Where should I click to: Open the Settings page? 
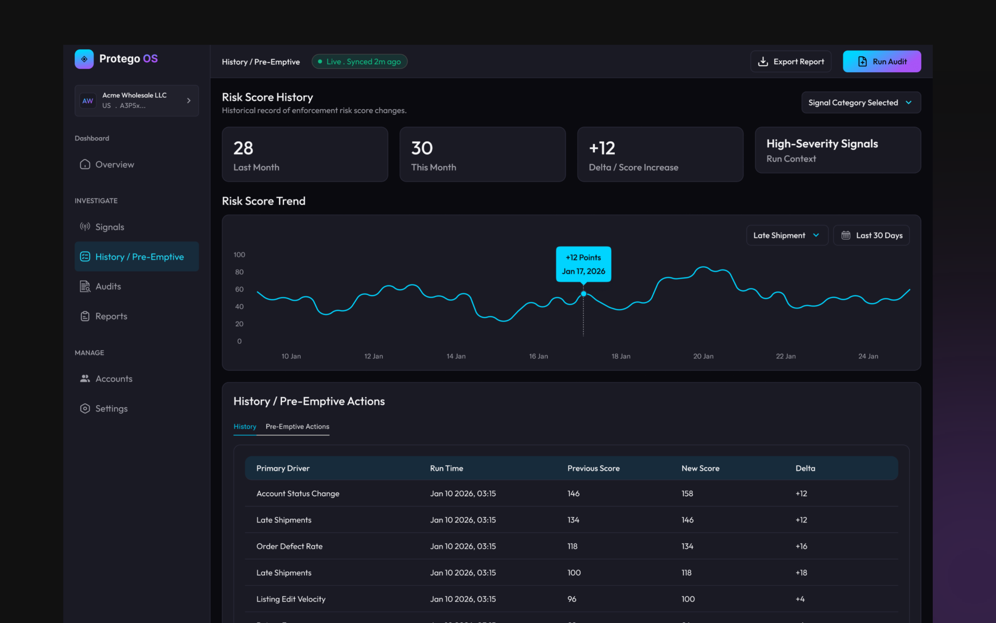[136, 408]
